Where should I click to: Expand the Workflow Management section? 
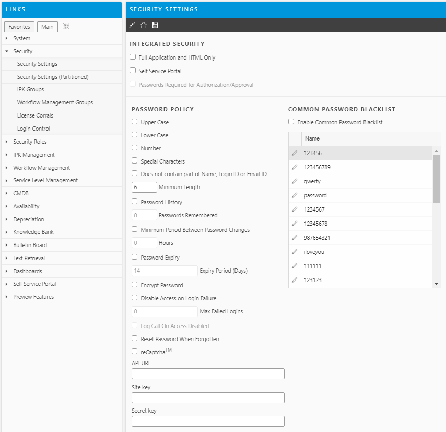coord(7,167)
